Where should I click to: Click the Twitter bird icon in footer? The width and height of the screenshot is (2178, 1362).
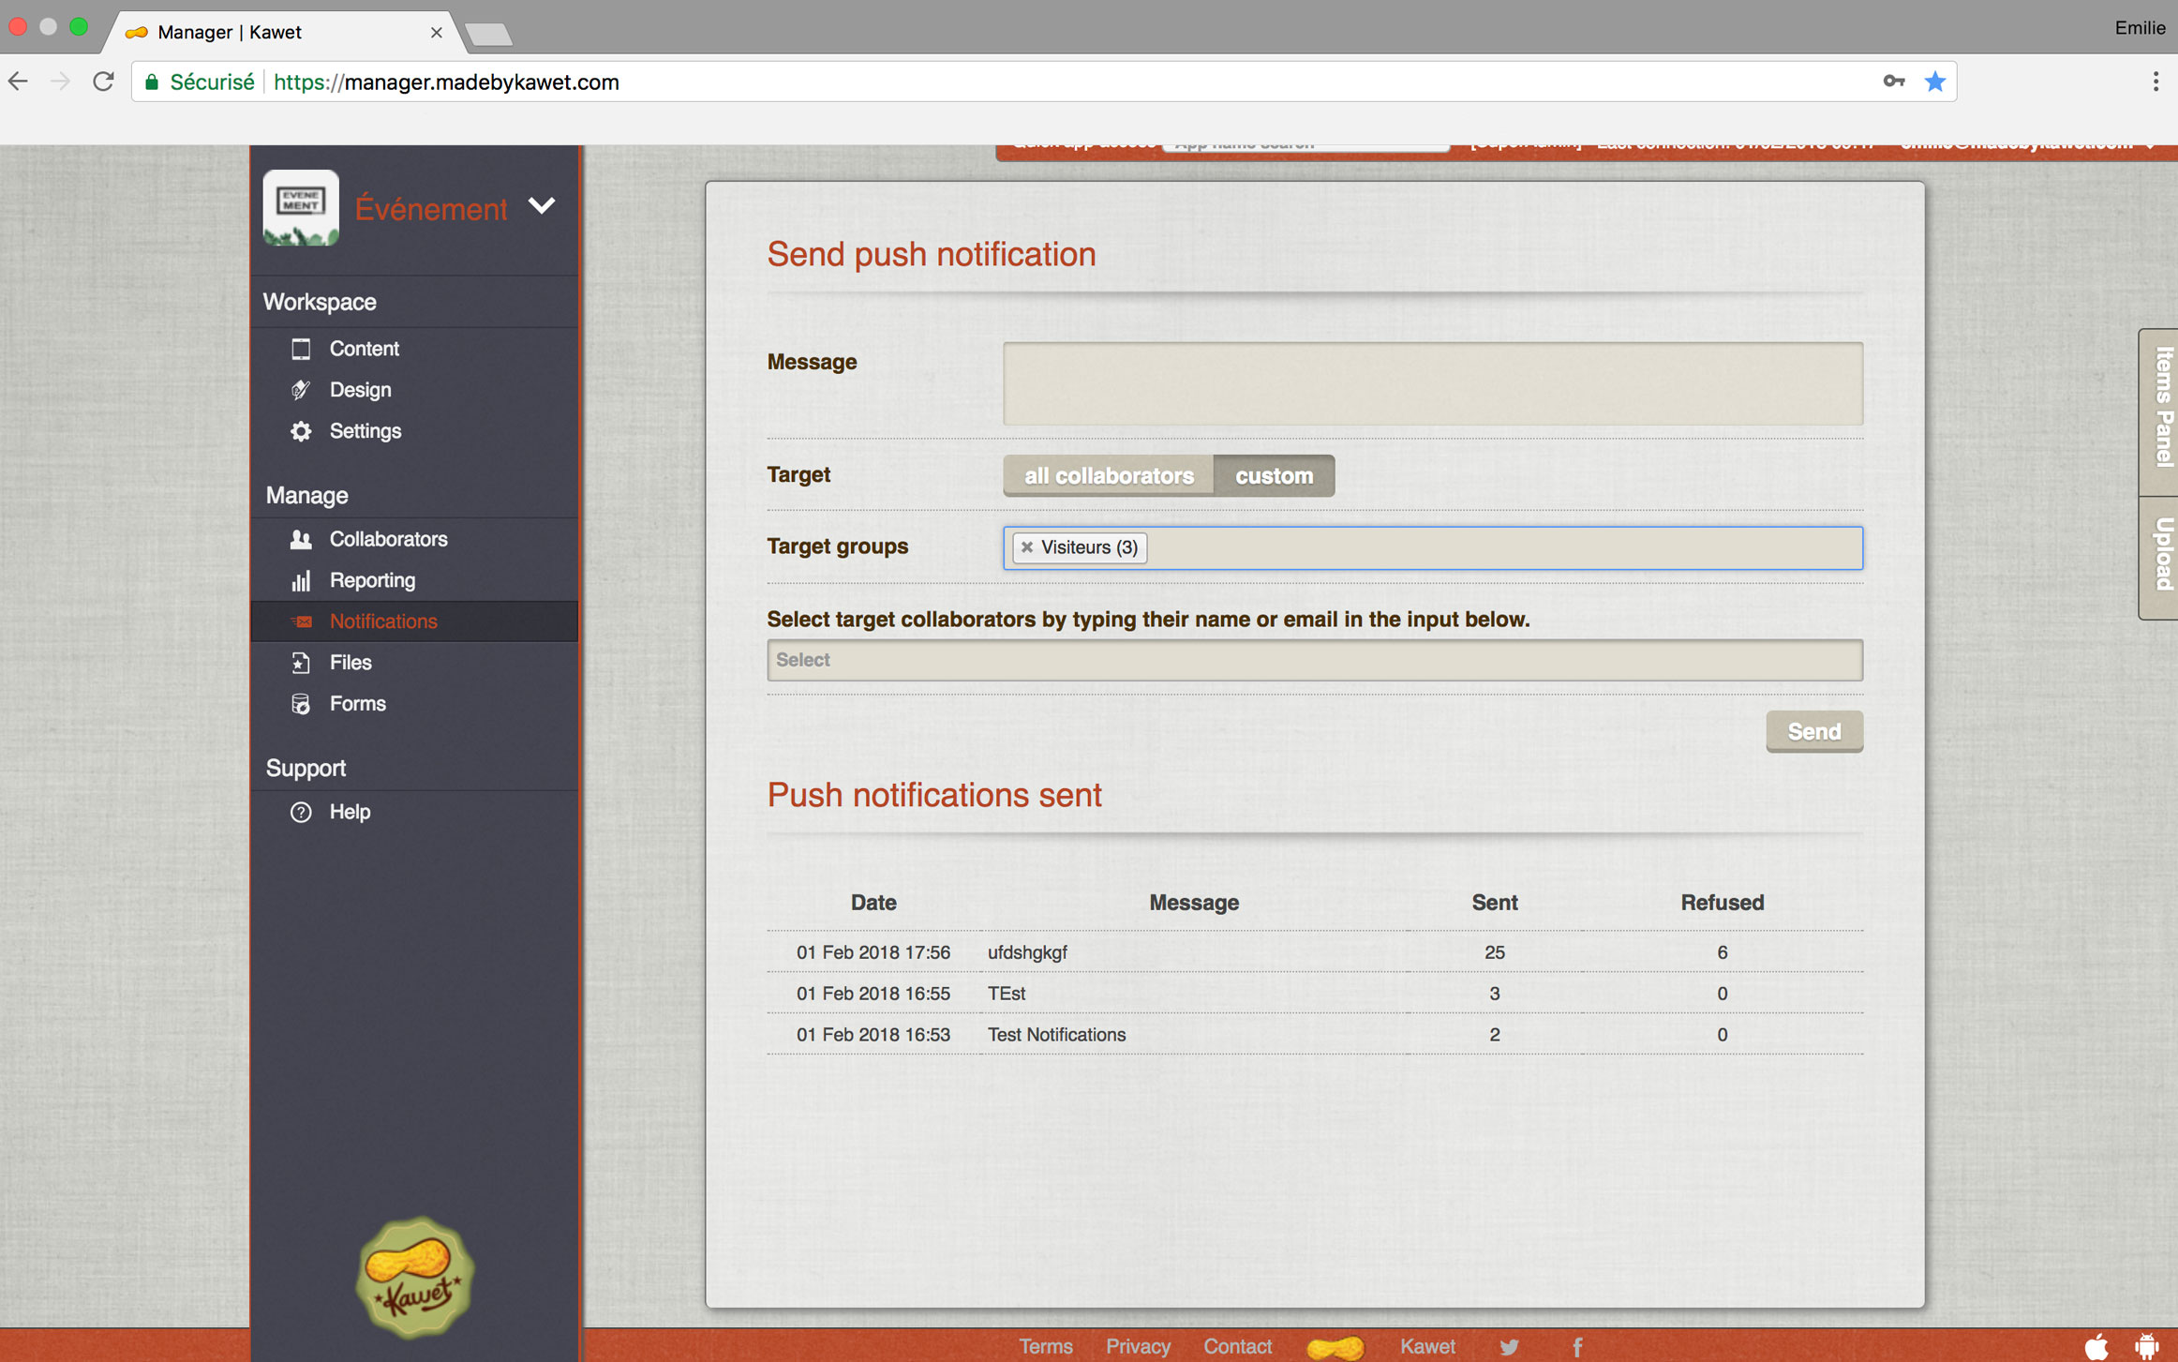point(1508,1347)
